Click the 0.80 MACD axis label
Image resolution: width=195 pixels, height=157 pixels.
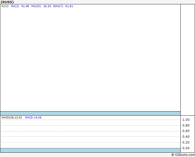point(186,125)
